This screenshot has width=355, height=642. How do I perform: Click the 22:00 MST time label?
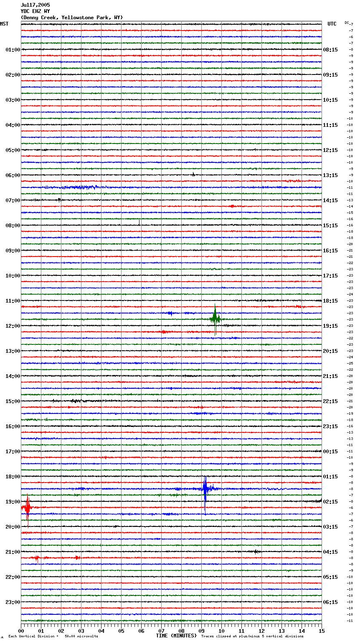pos(13,577)
